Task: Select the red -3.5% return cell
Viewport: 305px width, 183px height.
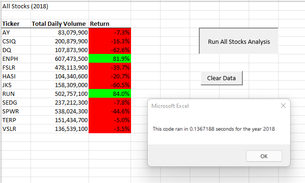Action: (110, 129)
